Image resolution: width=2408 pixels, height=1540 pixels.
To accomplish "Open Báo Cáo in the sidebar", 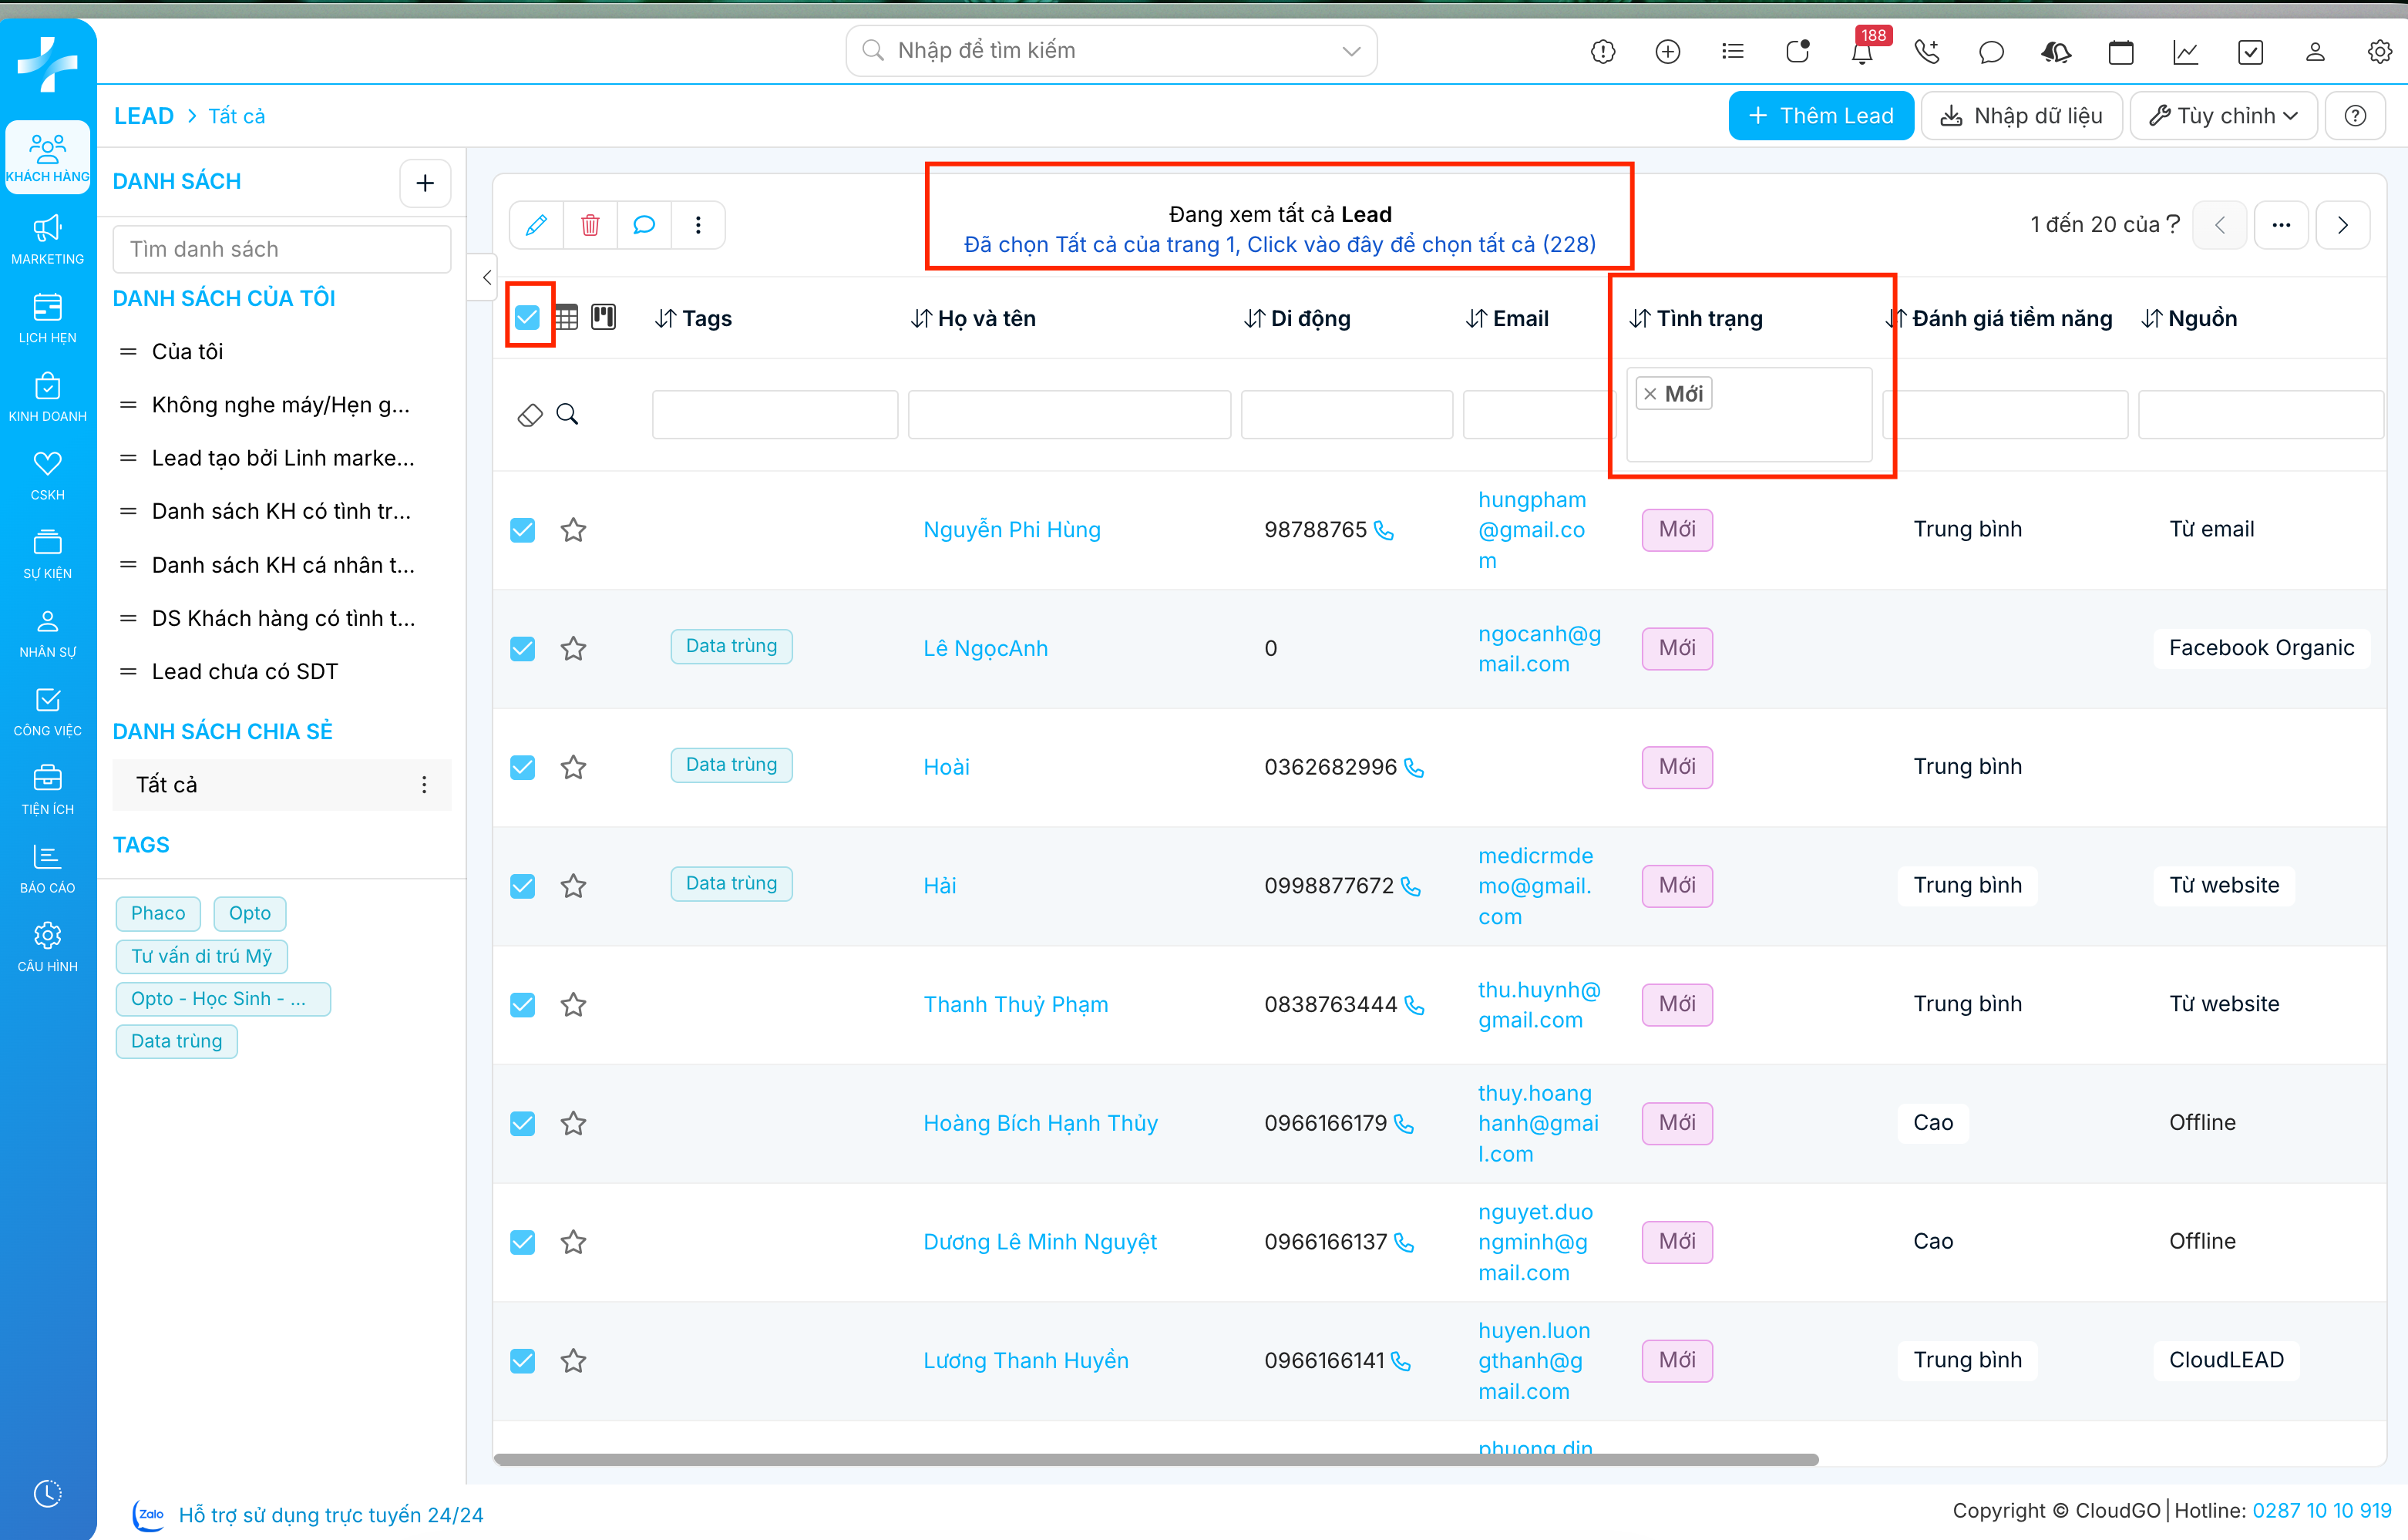I will coord(47,868).
